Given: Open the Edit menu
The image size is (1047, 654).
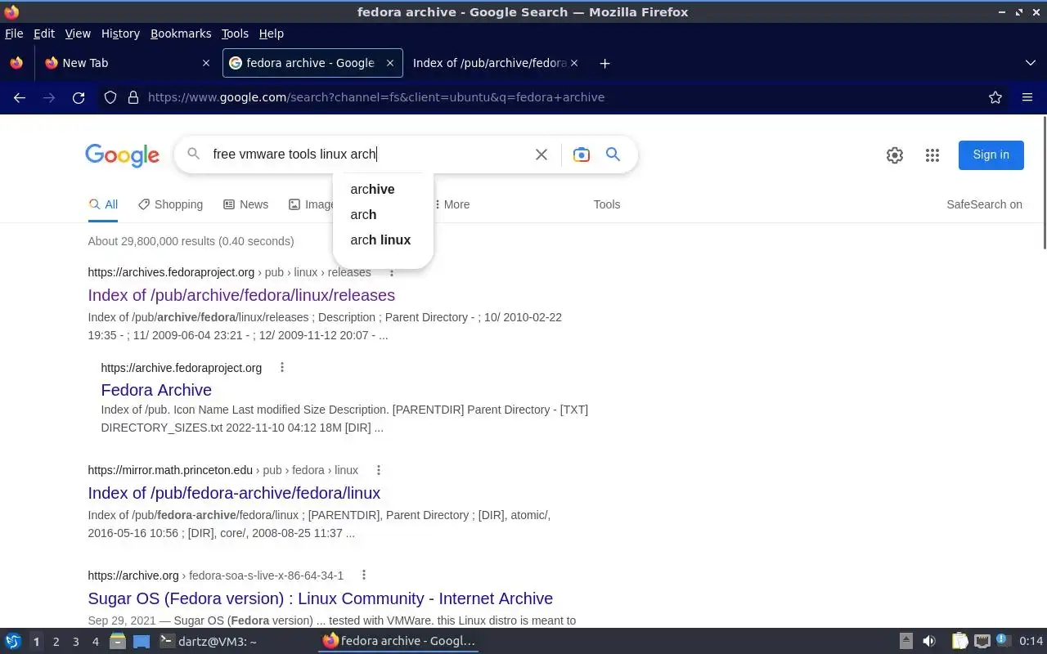Looking at the screenshot, I should tap(44, 34).
